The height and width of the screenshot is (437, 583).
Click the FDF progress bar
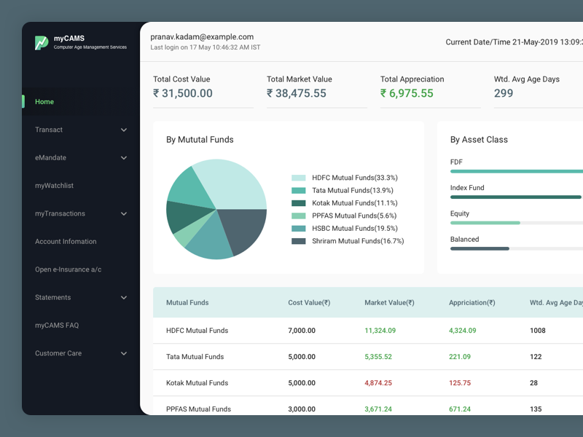tap(517, 171)
